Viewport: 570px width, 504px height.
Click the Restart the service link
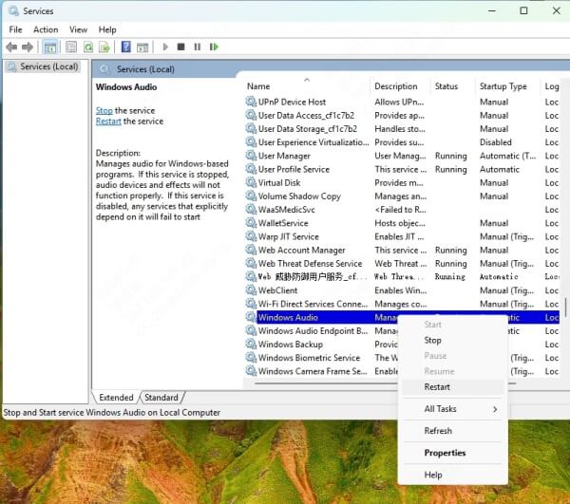pyautogui.click(x=108, y=121)
